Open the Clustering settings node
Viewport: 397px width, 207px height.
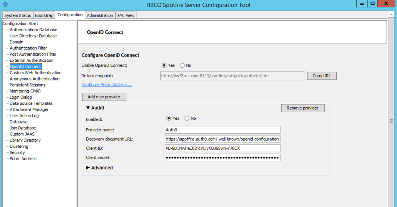click(19, 146)
